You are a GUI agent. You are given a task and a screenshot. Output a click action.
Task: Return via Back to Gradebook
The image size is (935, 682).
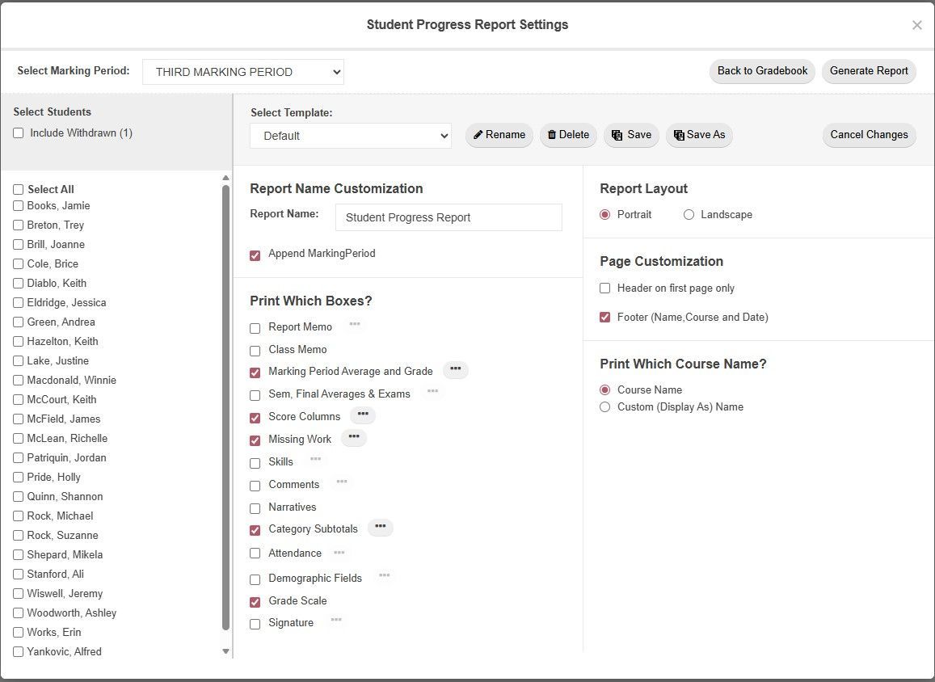(761, 71)
